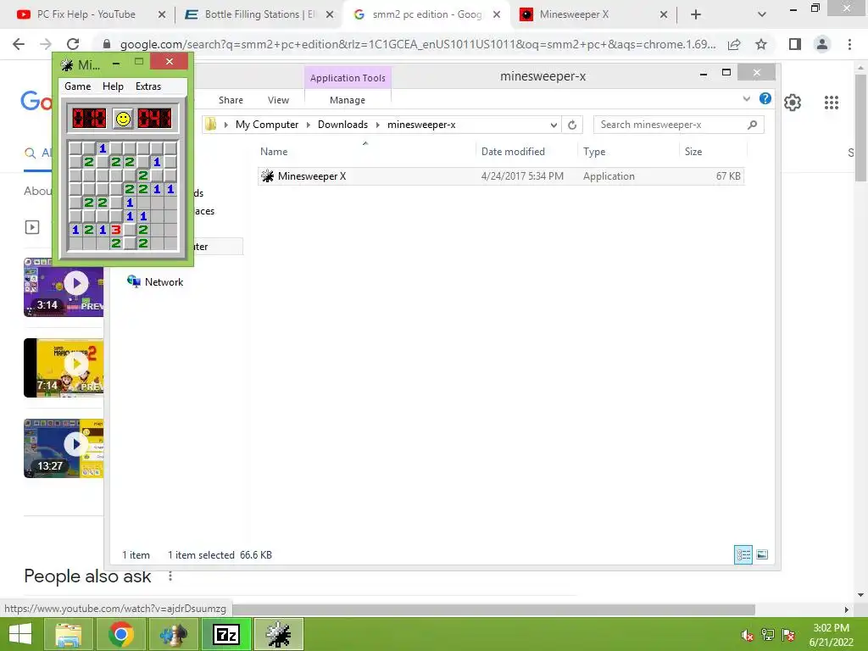Open the Chrome tab search dropdown
The width and height of the screenshot is (868, 651).
pyautogui.click(x=762, y=14)
